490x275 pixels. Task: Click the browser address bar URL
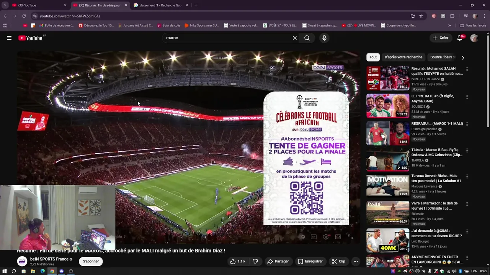click(70, 16)
